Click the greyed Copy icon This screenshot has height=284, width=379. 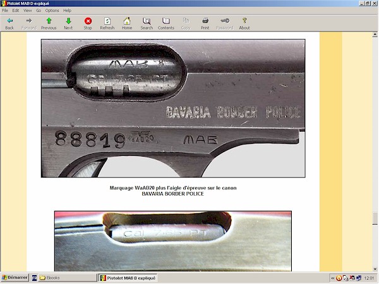tap(186, 21)
